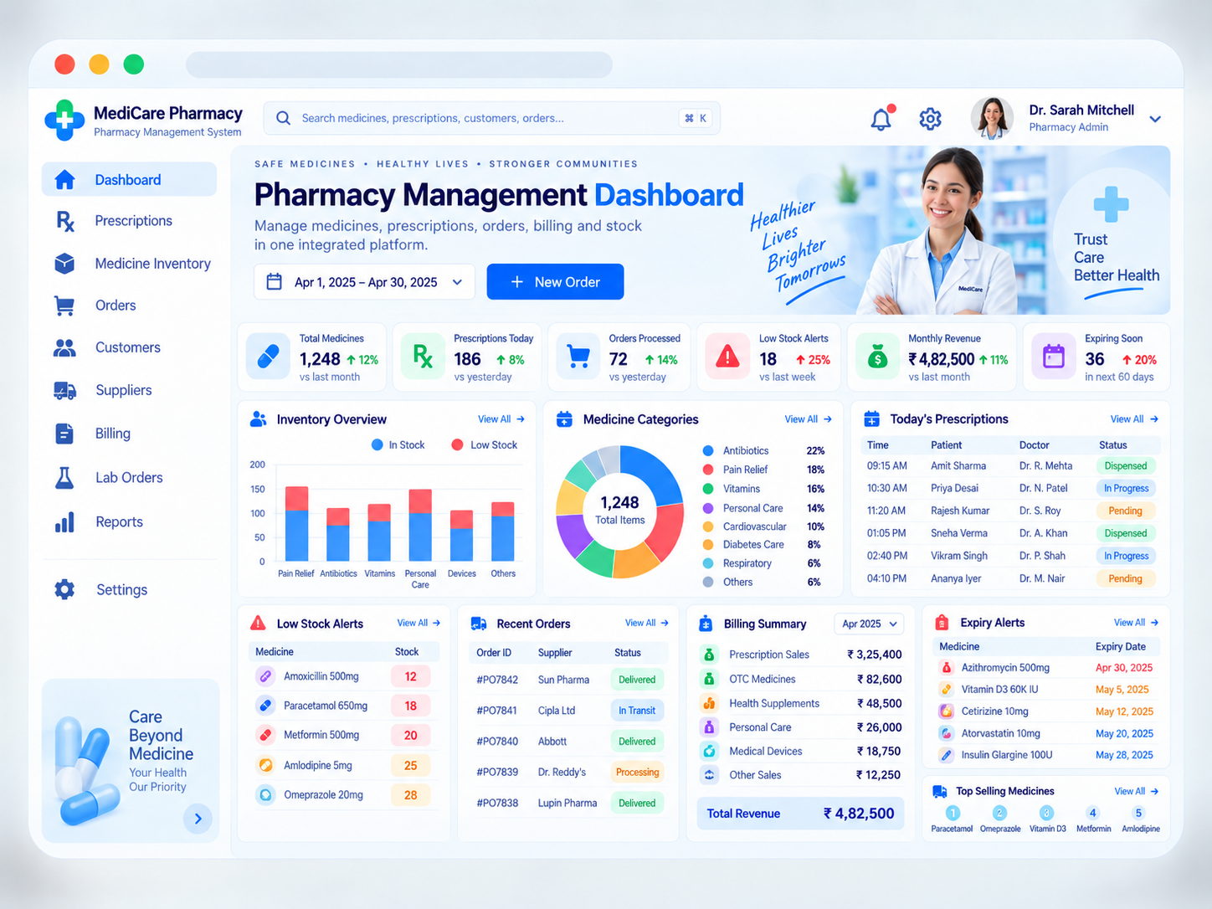This screenshot has width=1212, height=909.
Task: Click Dr. Sarah Mitchell's profile photo
Action: (x=992, y=118)
